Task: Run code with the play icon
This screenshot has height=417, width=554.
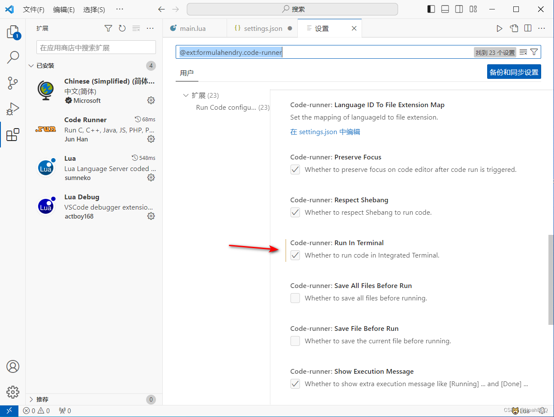Action: click(x=499, y=28)
